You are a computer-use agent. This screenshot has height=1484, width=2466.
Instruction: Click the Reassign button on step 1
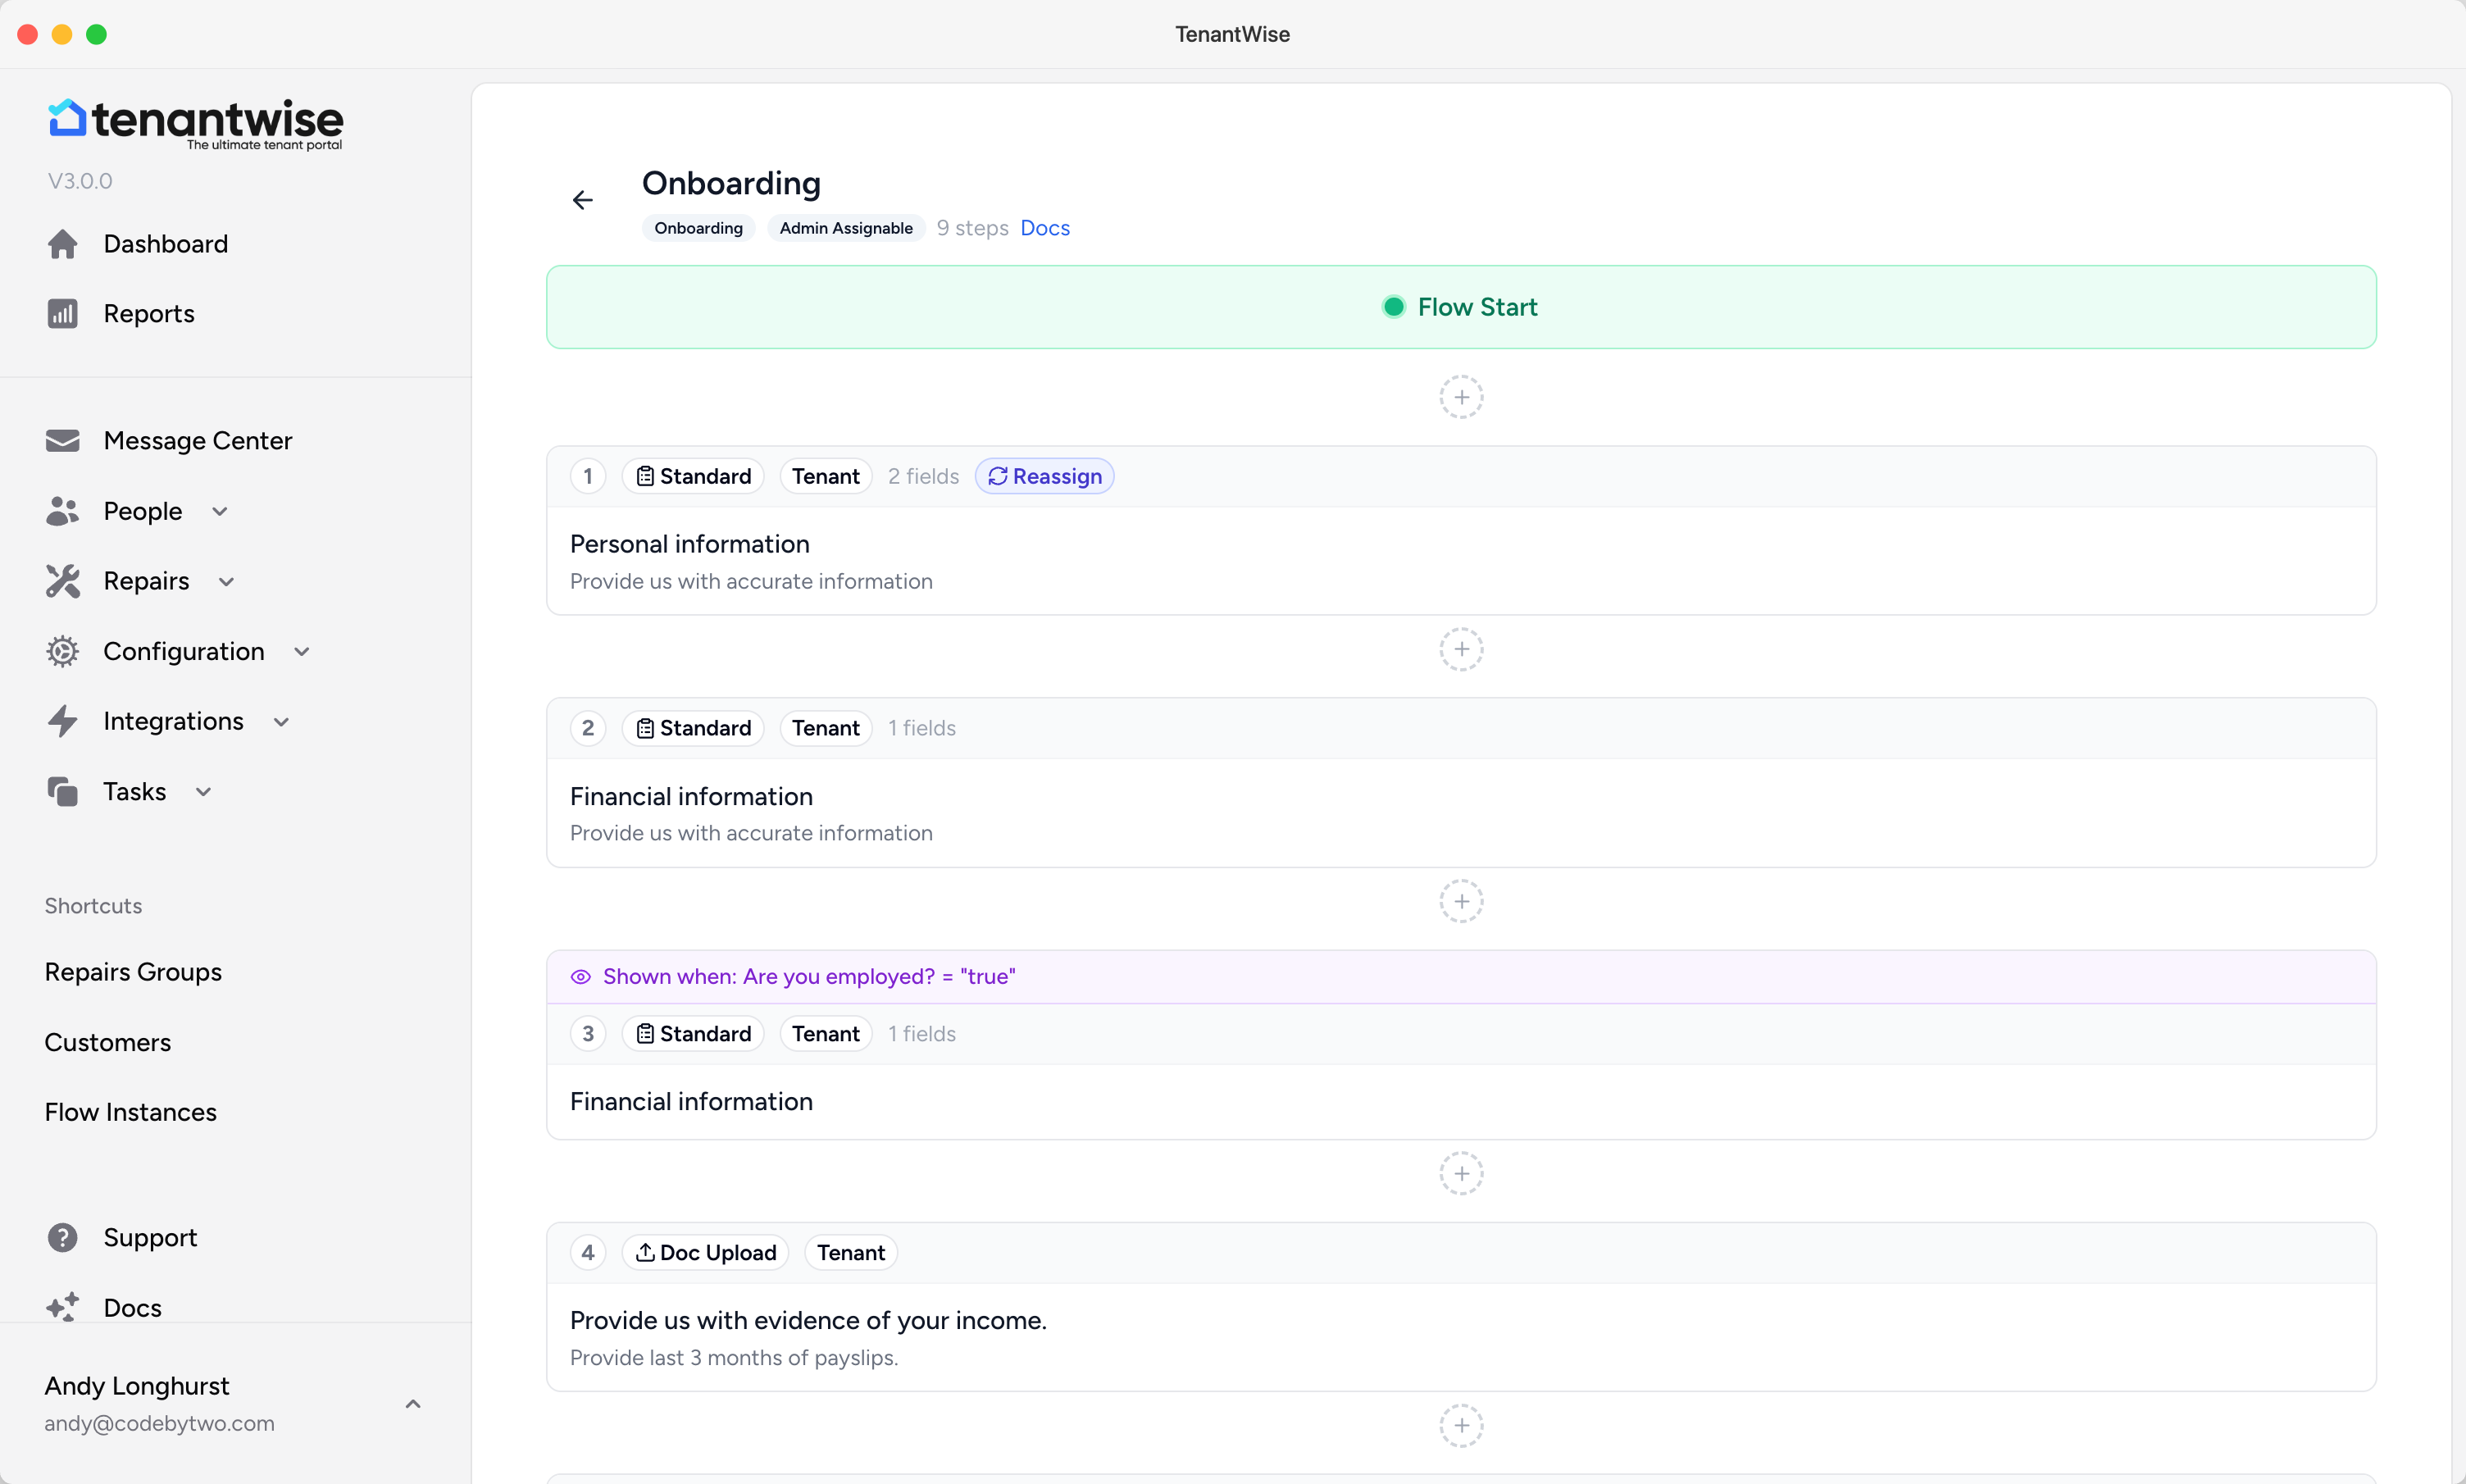(x=1044, y=476)
